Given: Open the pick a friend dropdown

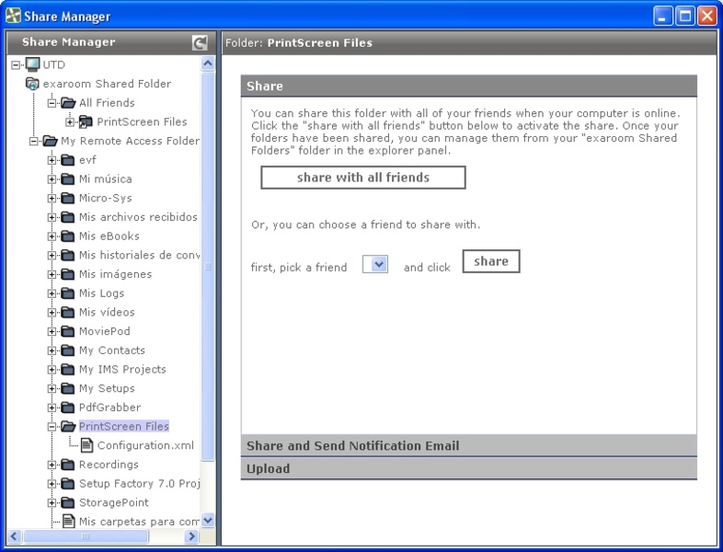Looking at the screenshot, I should [375, 265].
